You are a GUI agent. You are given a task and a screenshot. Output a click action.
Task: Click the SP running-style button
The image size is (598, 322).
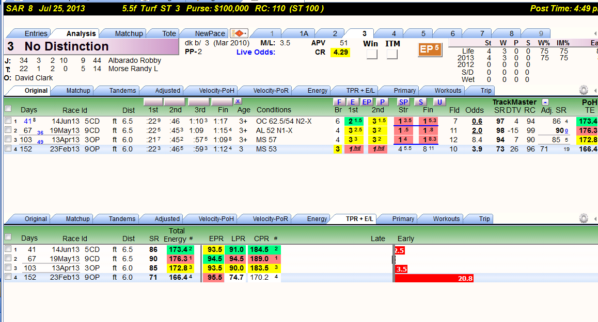[x=403, y=102]
